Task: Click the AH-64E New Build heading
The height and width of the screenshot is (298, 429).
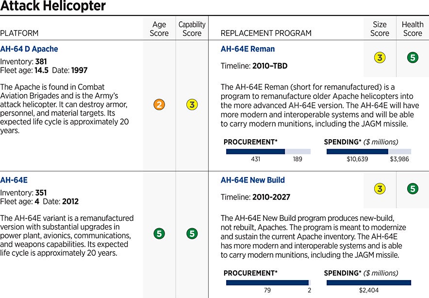Action: point(252,180)
